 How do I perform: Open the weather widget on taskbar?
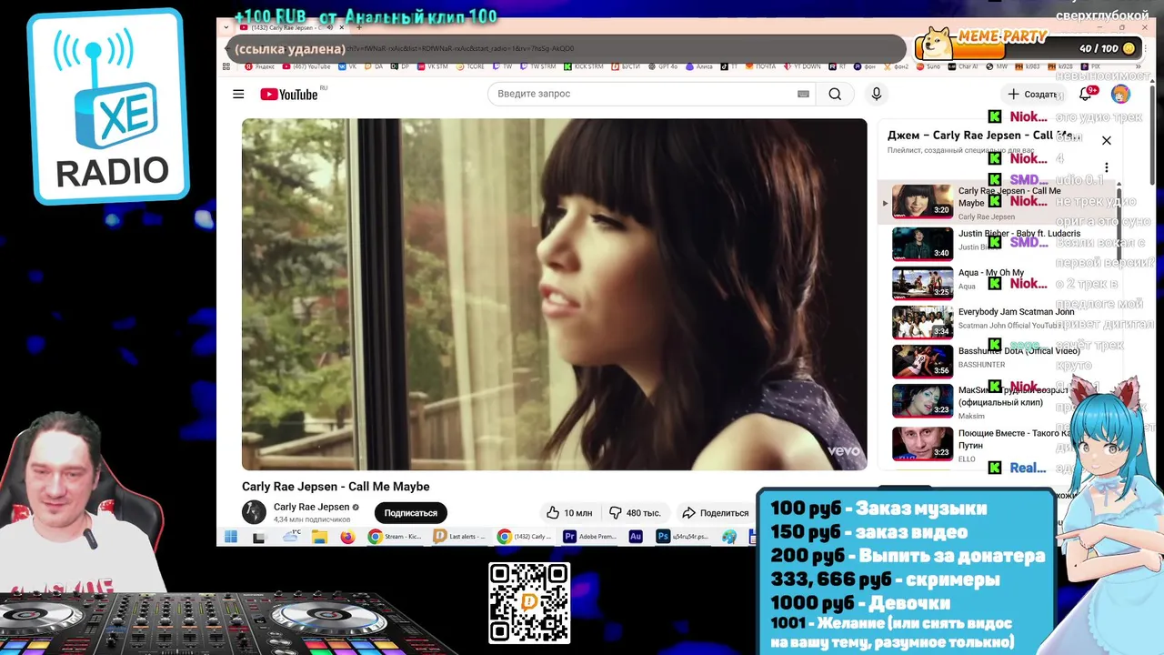(291, 537)
